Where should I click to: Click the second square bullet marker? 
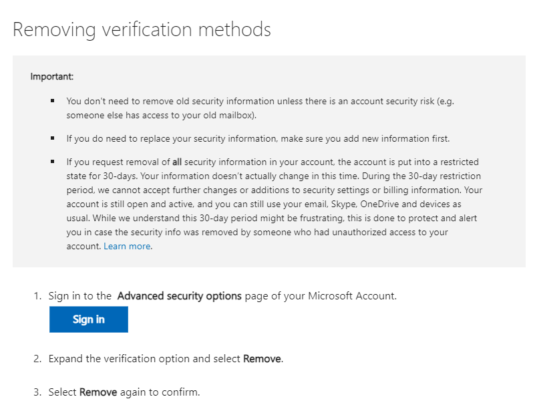52,138
